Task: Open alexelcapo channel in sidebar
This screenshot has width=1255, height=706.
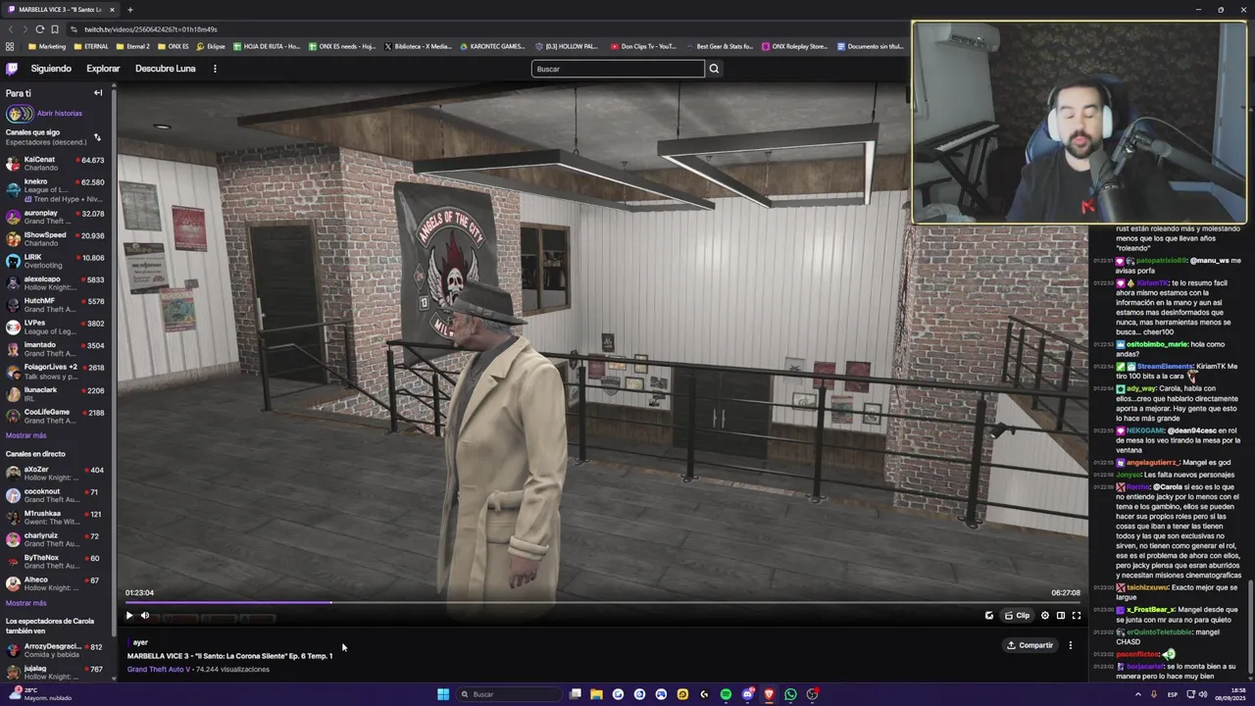Action: [x=56, y=283]
